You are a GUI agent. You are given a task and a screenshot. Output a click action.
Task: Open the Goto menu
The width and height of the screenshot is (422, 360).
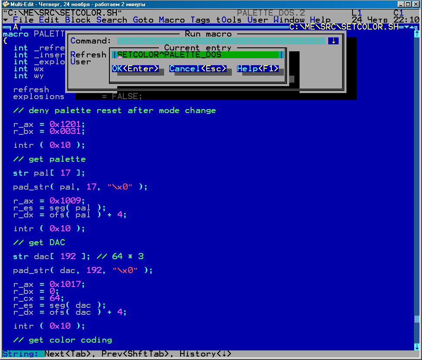coord(143,20)
